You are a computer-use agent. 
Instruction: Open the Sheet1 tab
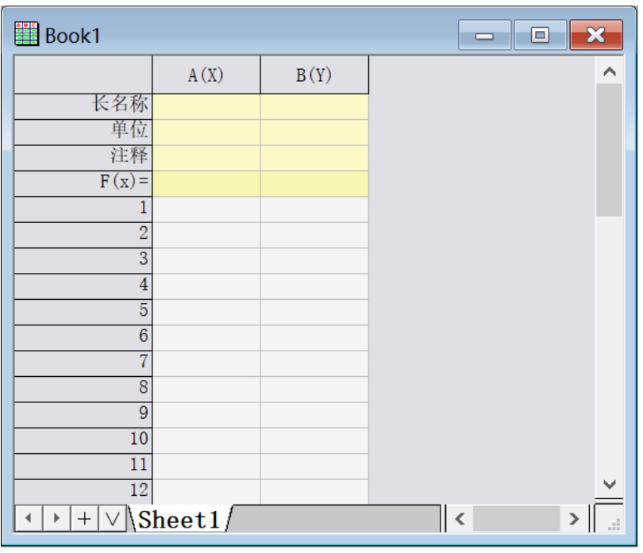179,520
